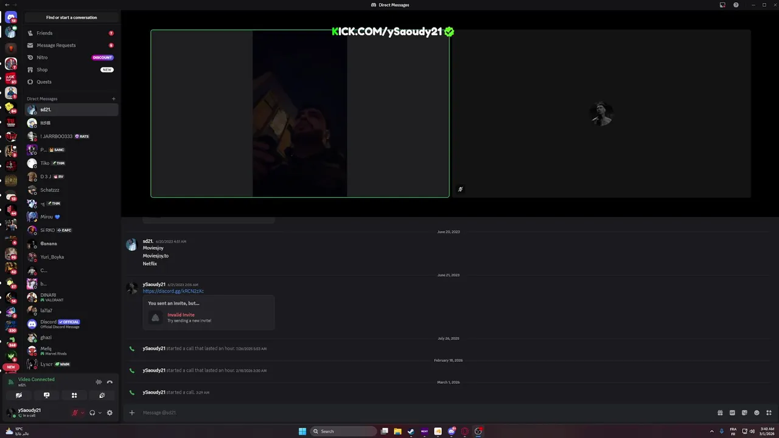Open File Explorer from taskbar
Image resolution: width=779 pixels, height=438 pixels.
[397, 431]
